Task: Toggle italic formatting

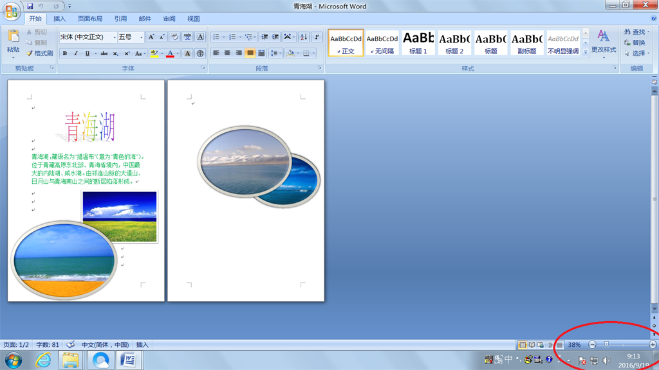Action: pos(76,53)
